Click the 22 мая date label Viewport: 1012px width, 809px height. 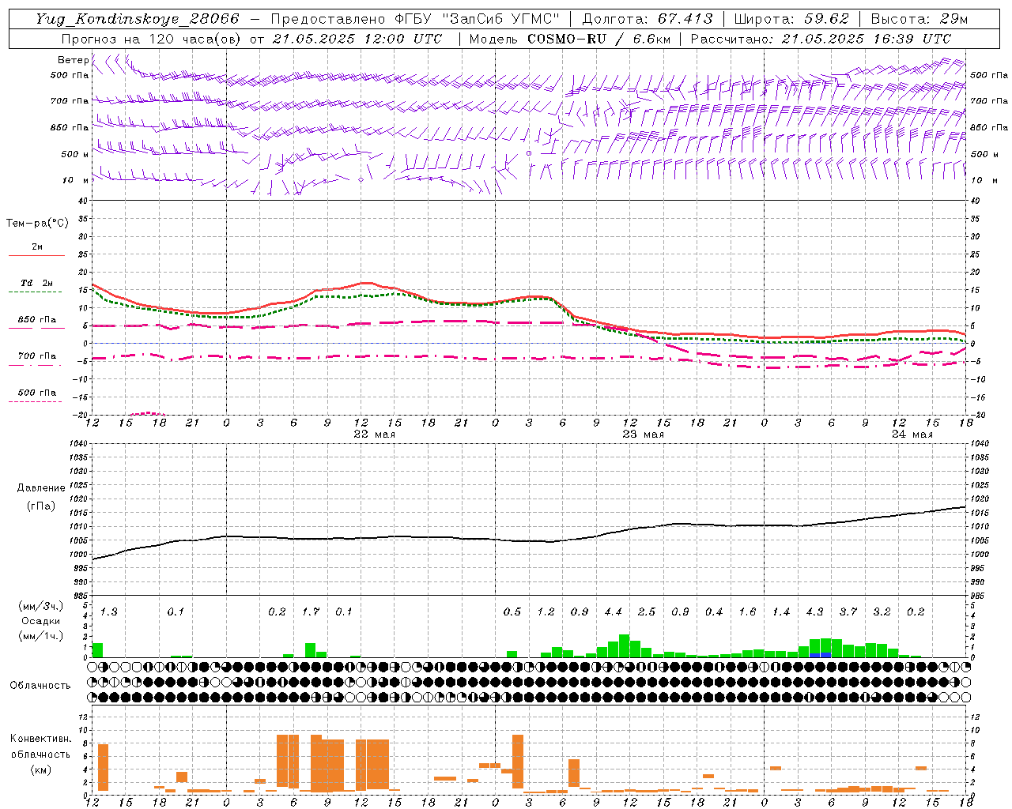[x=374, y=435]
